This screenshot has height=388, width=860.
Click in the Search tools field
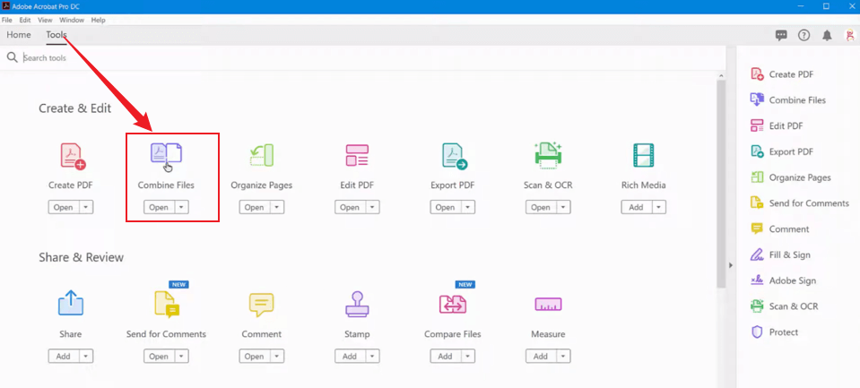click(362, 57)
